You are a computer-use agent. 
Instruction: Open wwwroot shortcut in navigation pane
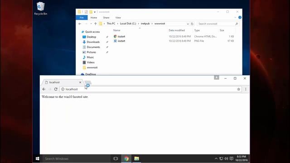pyautogui.click(x=92, y=67)
